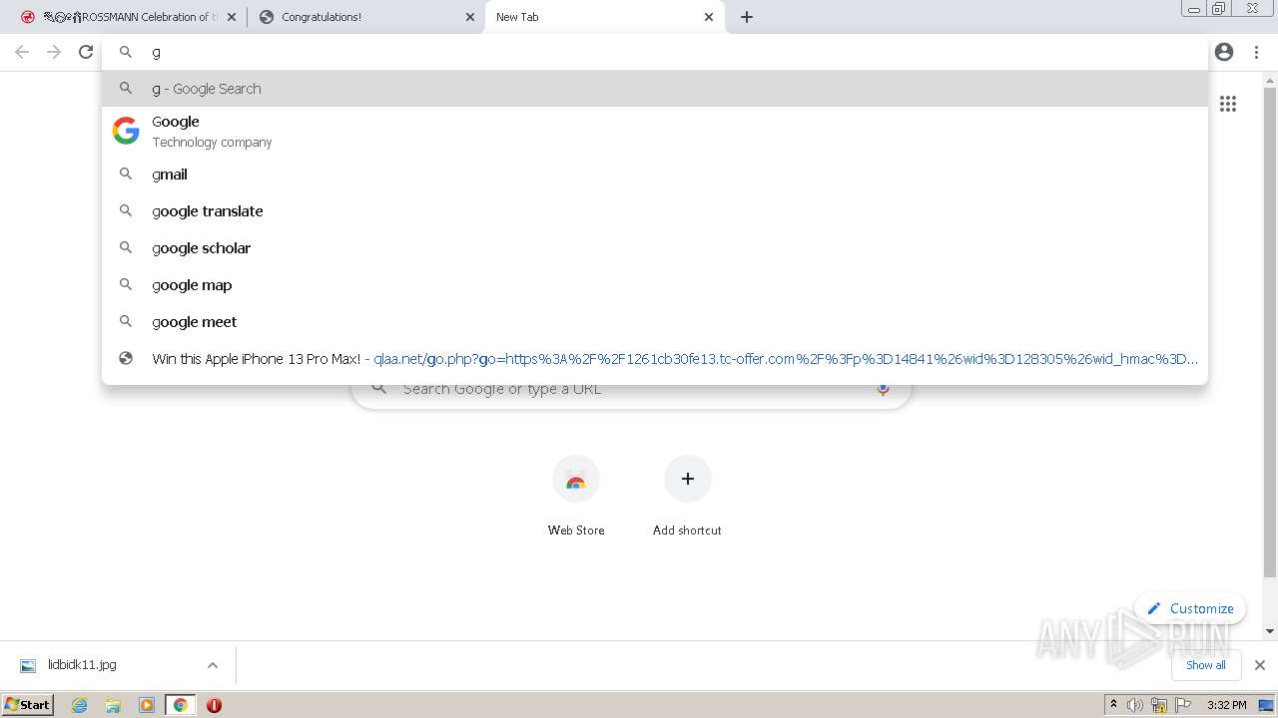Click in the address bar text field
The width and height of the screenshot is (1278, 718).
point(655,52)
